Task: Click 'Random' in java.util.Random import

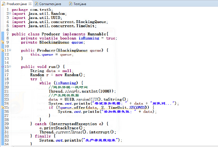Action: point(58,14)
